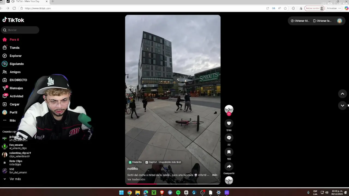The height and width of the screenshot is (196, 349).
Task: Open Brave browser from the taskbar
Action: click(x=162, y=193)
